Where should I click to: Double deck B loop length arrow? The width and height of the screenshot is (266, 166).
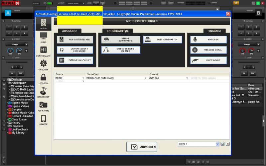(x=253, y=67)
